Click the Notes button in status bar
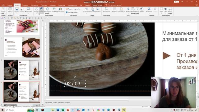 click(145, 107)
